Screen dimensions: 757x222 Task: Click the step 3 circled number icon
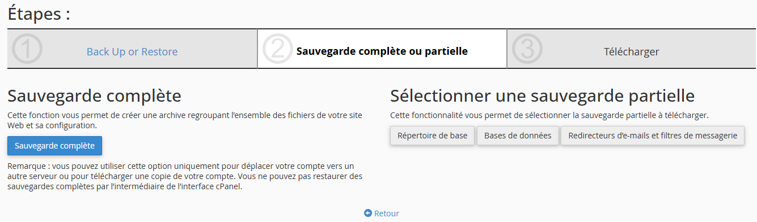(x=527, y=49)
